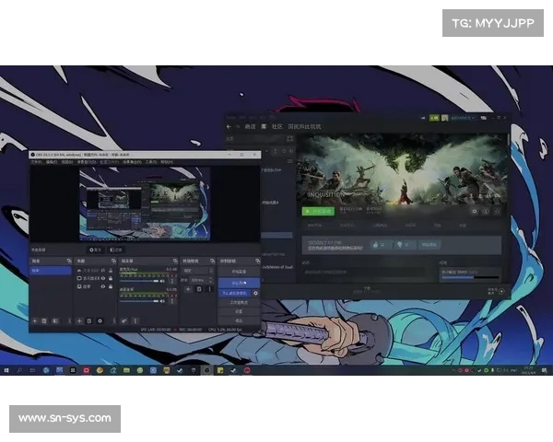Screen dimensions: 553x442
Task: Click achievements progress bar in Steam
Action: (470, 278)
